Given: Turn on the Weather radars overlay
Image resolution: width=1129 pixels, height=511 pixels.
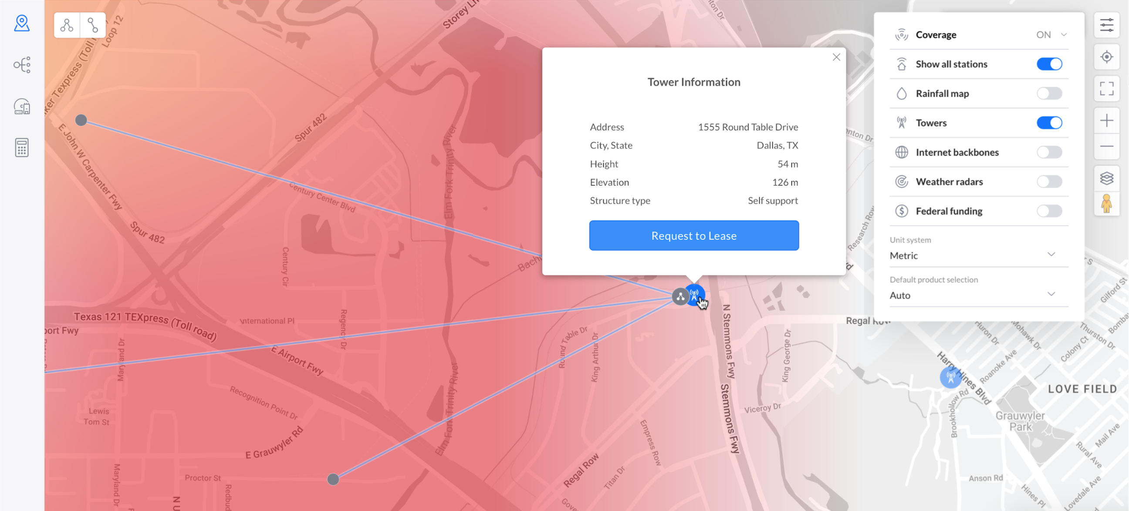Looking at the screenshot, I should tap(1049, 181).
